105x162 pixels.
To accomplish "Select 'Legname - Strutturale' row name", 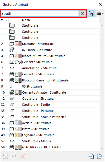I will point(38,135).
